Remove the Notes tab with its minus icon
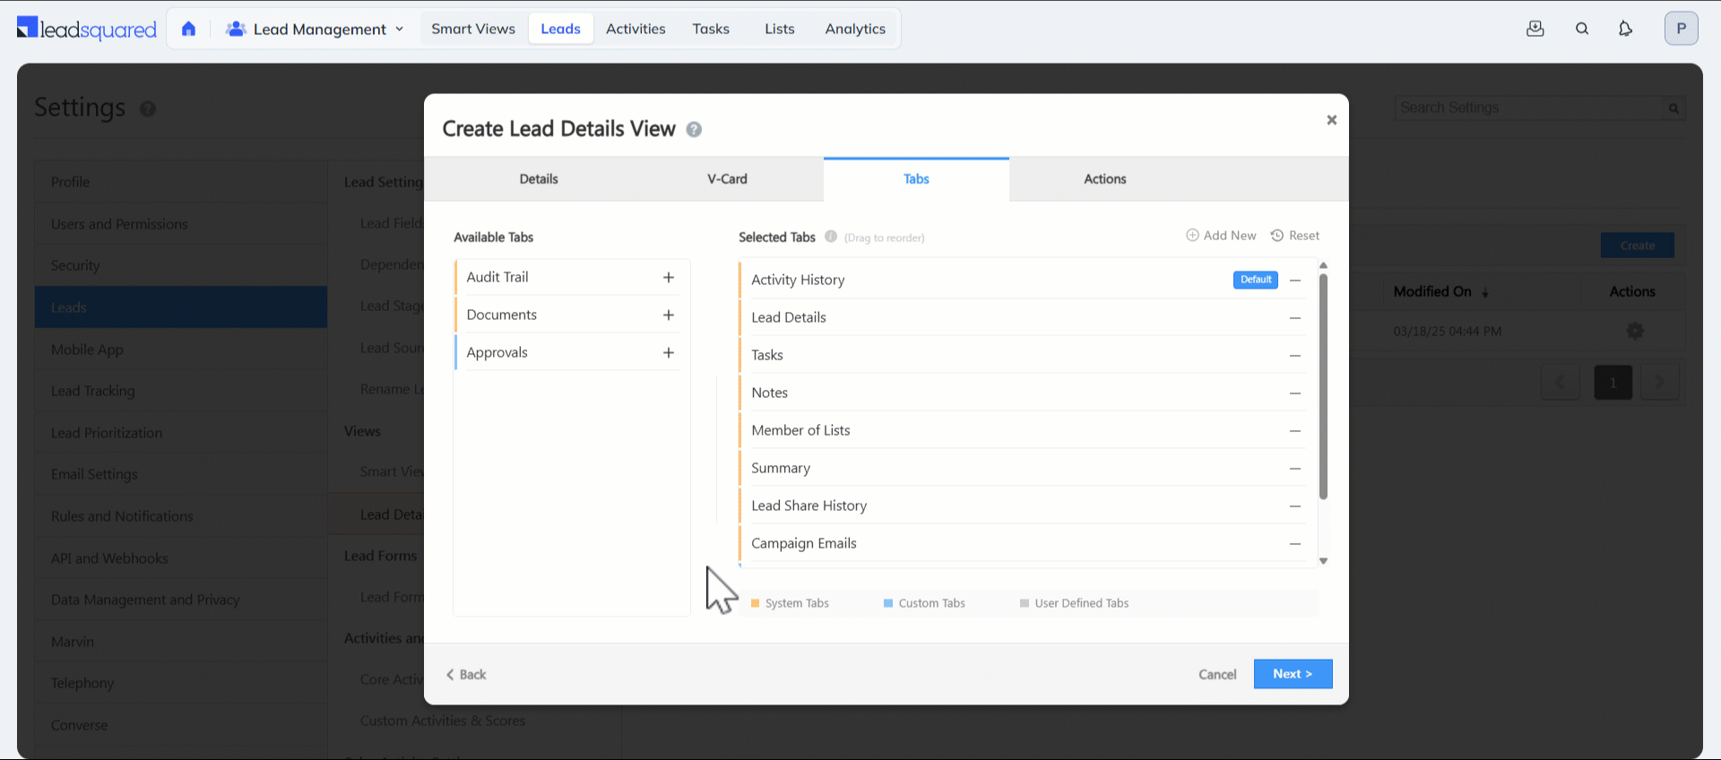This screenshot has width=1721, height=760. click(1295, 393)
